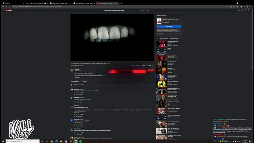Switch to the J Dilla YouTube tab

click(x=37, y=3)
